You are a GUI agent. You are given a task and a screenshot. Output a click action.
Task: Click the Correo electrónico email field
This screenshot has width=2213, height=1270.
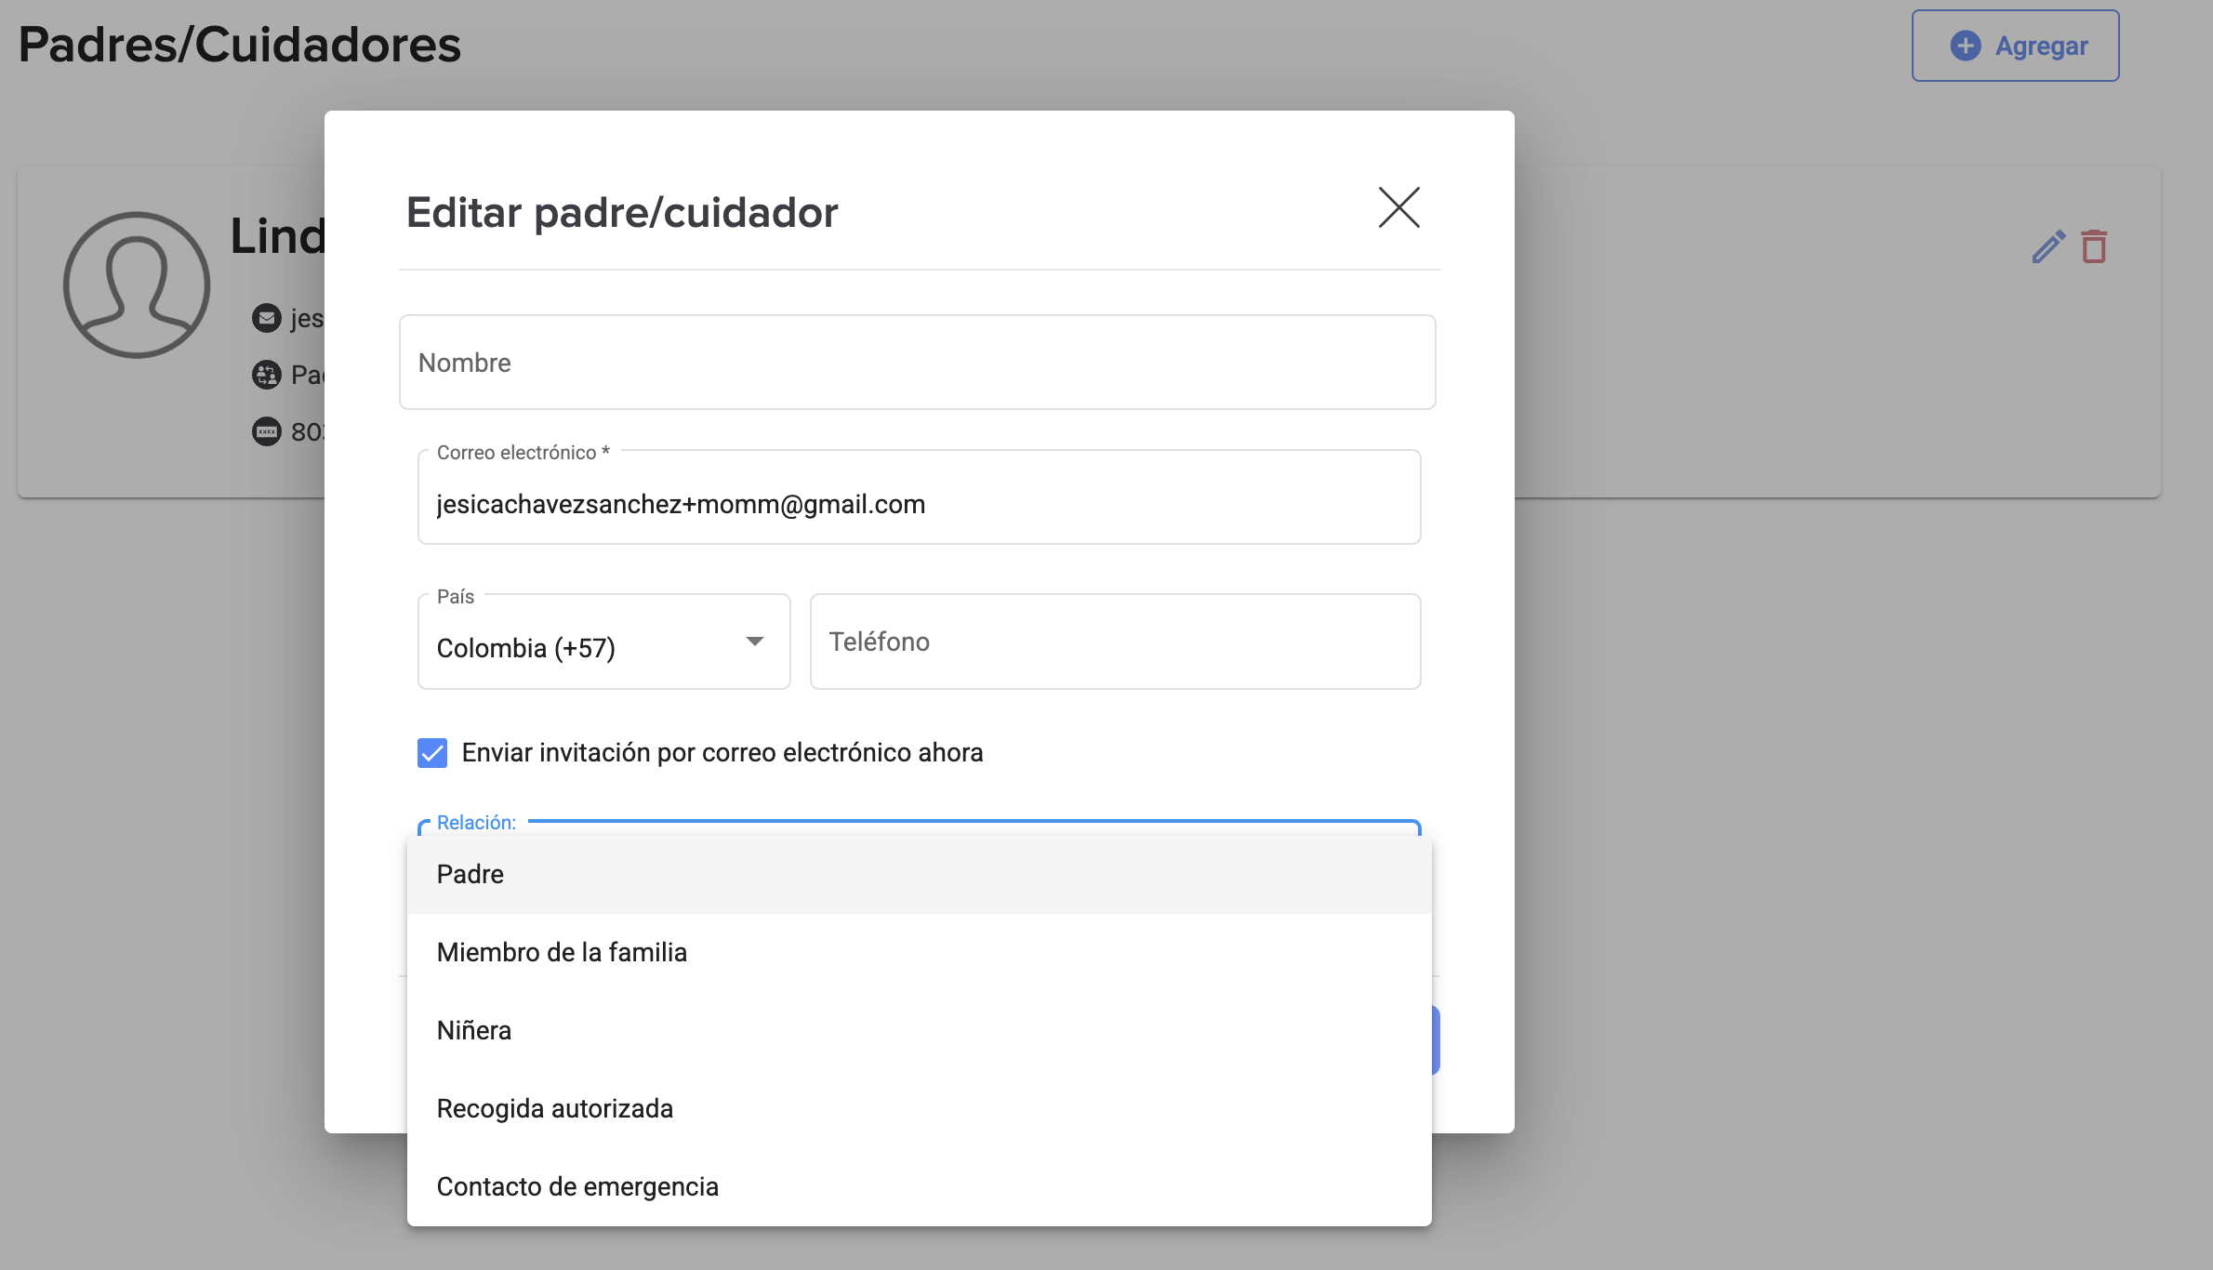(919, 504)
